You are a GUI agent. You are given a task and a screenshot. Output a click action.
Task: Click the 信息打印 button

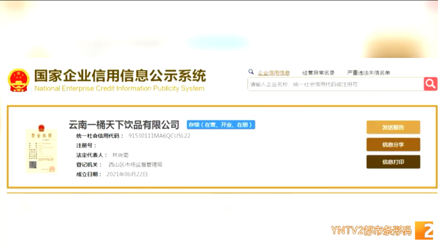coord(393,162)
